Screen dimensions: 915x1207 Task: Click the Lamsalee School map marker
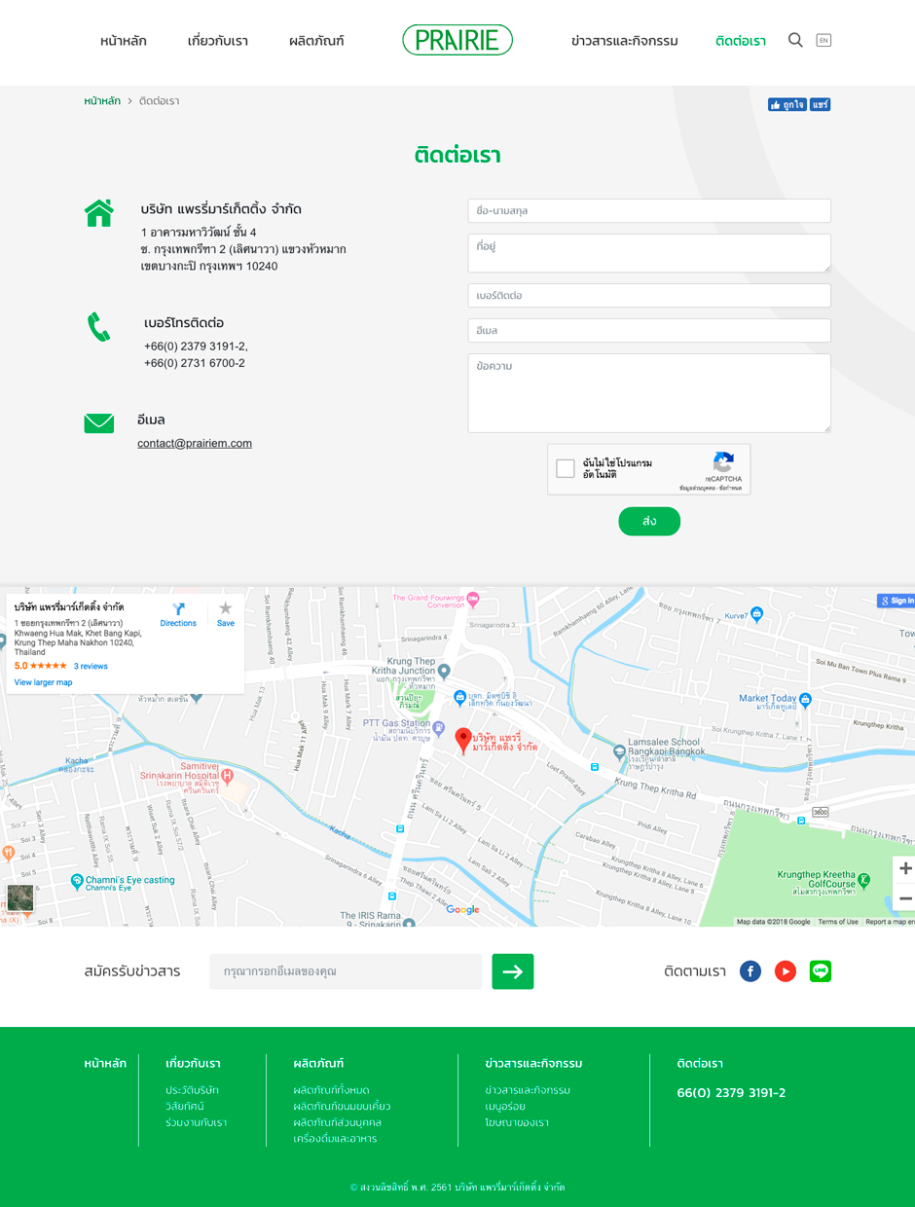click(619, 751)
